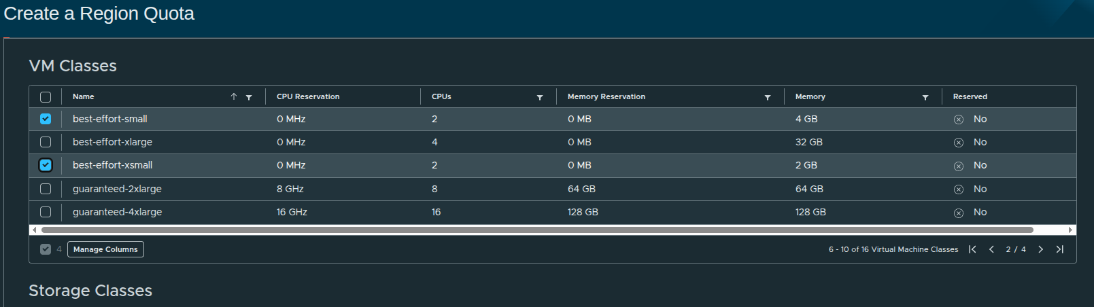Click reserved X icon in best-effort-xlarge row
1094x307 pixels.
tap(959, 143)
